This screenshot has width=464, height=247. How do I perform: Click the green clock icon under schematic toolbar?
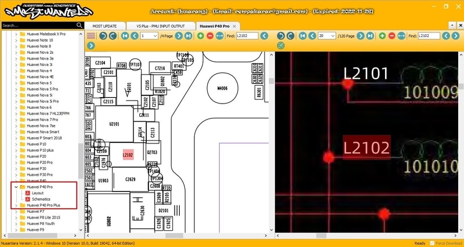coord(281,46)
